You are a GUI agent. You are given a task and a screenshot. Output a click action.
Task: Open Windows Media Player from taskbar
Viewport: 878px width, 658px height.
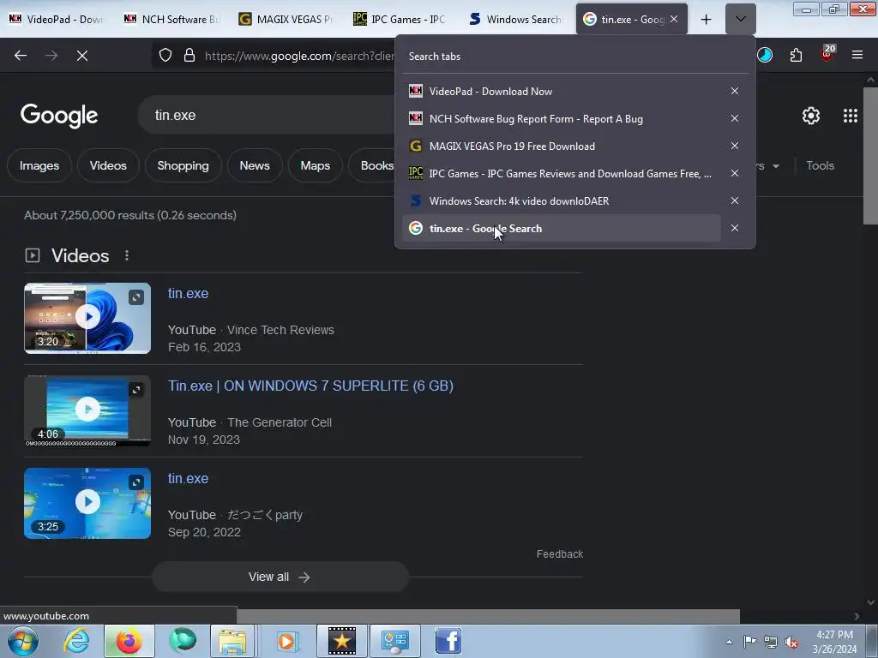pos(287,641)
